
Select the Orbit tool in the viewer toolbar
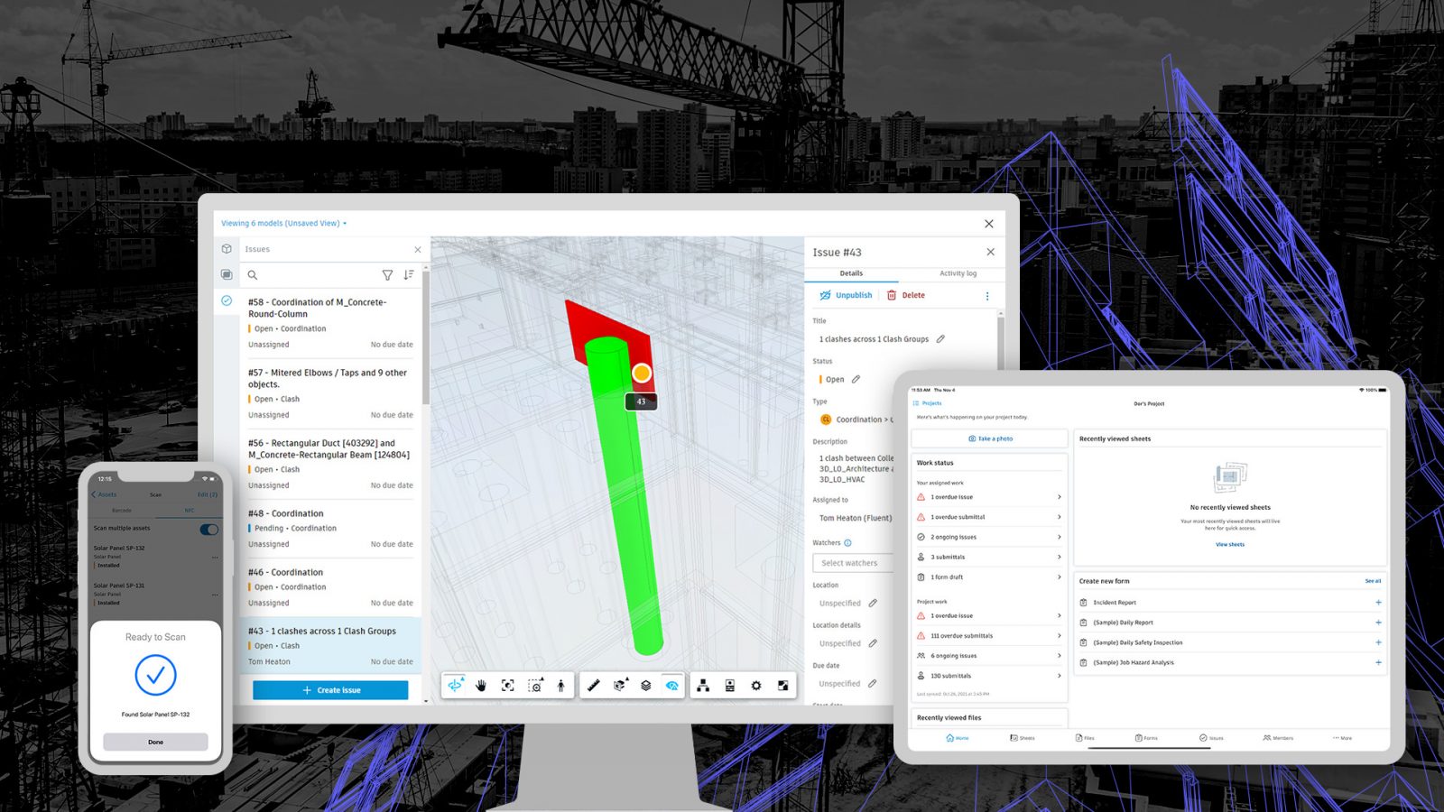456,686
